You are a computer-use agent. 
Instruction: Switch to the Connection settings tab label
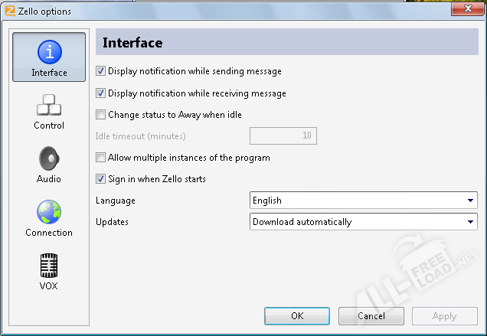[x=49, y=233]
